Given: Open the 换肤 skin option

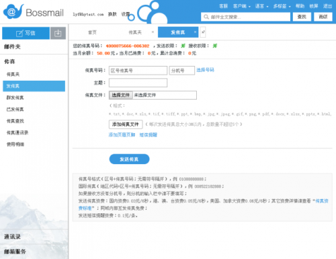Looking at the screenshot, I should (112, 14).
